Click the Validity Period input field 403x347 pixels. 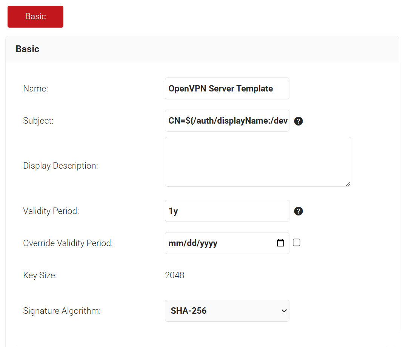click(227, 211)
